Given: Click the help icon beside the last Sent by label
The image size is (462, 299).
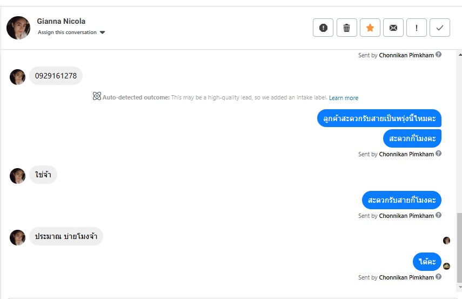Looking at the screenshot, I should (439, 277).
